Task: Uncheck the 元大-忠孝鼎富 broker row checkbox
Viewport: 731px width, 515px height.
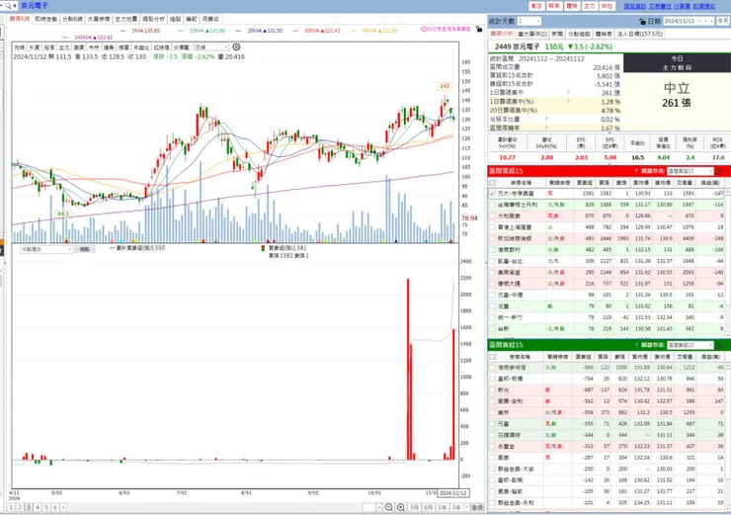Action: (492, 193)
